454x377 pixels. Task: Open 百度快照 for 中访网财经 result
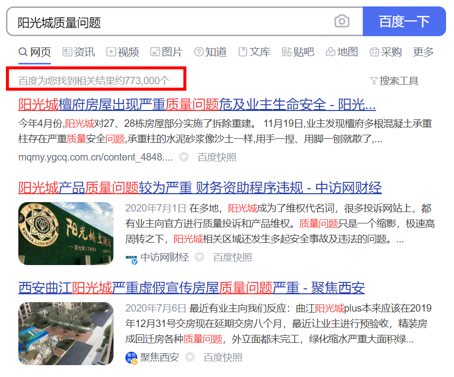[232, 257]
